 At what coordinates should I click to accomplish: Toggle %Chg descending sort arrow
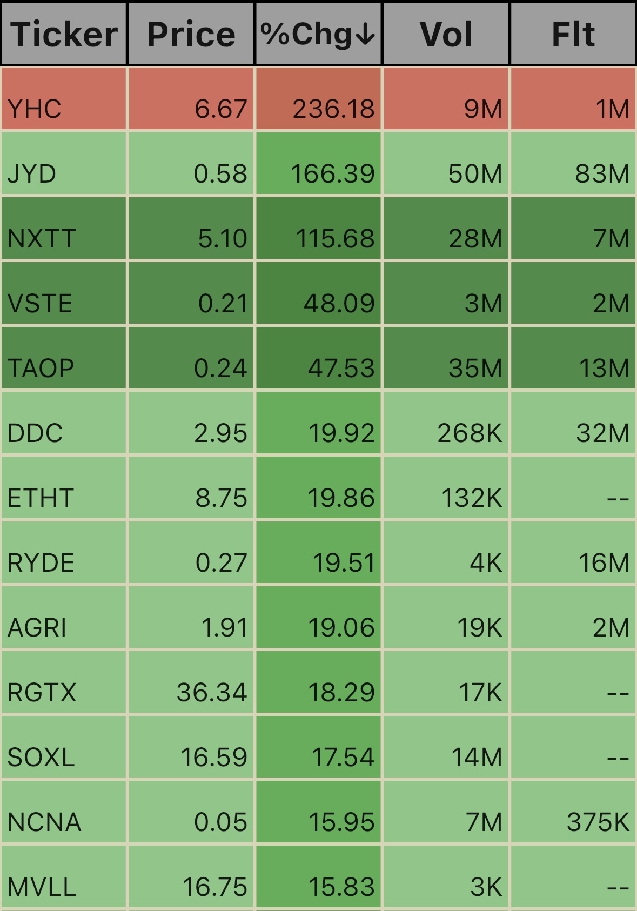[x=366, y=34]
